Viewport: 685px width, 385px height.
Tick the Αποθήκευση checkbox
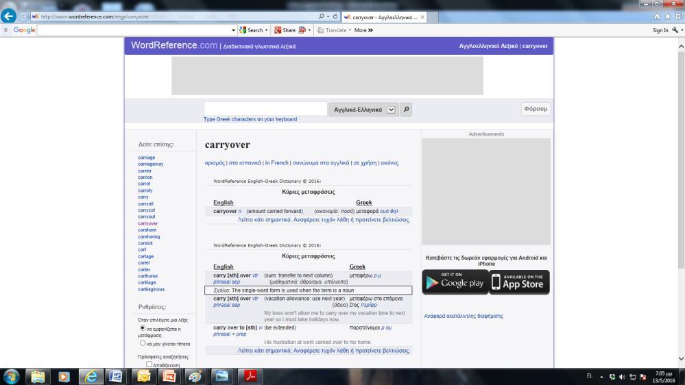point(149,364)
